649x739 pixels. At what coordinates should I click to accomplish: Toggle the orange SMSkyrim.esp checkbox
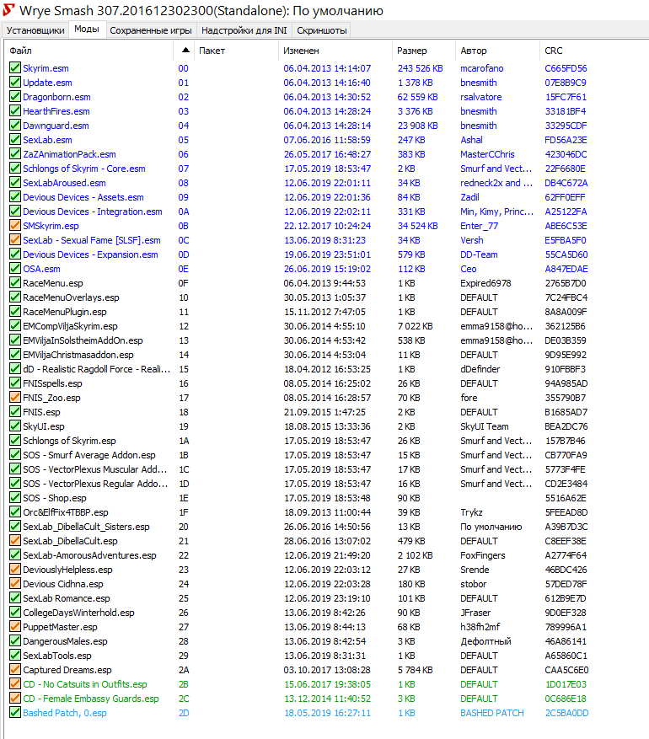(15, 225)
